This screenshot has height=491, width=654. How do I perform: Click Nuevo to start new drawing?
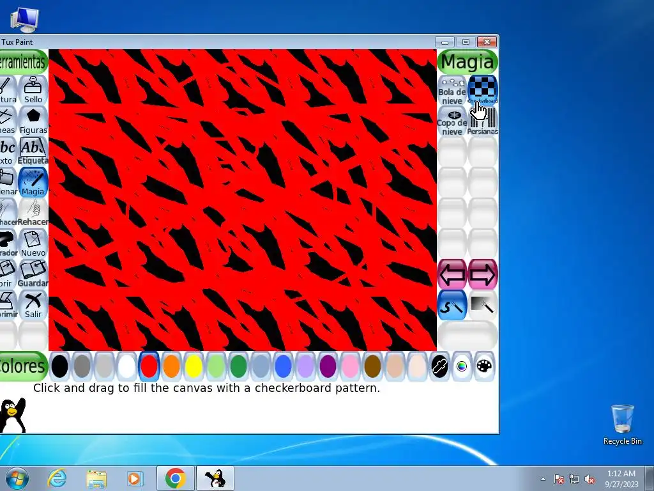coord(33,244)
